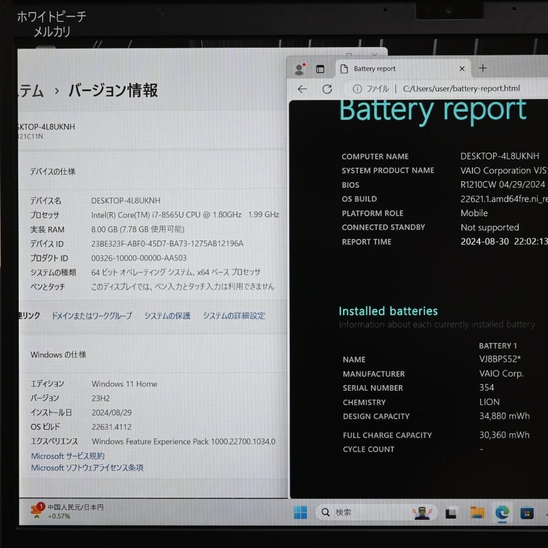548x548 pixels.
Task: Select the Battery report browser tab
Action: coord(403,69)
